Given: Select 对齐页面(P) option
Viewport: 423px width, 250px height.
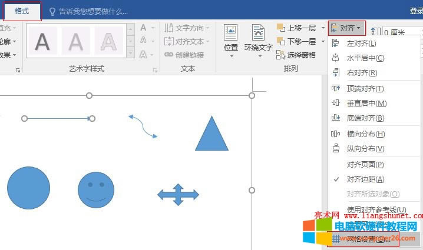Looking at the screenshot, I should (x=375, y=164).
